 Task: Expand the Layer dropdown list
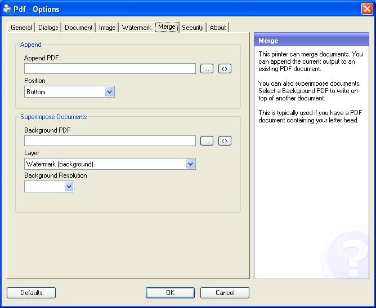(190, 164)
